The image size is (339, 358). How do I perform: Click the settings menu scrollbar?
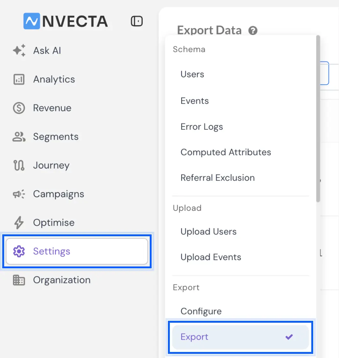coord(318,119)
